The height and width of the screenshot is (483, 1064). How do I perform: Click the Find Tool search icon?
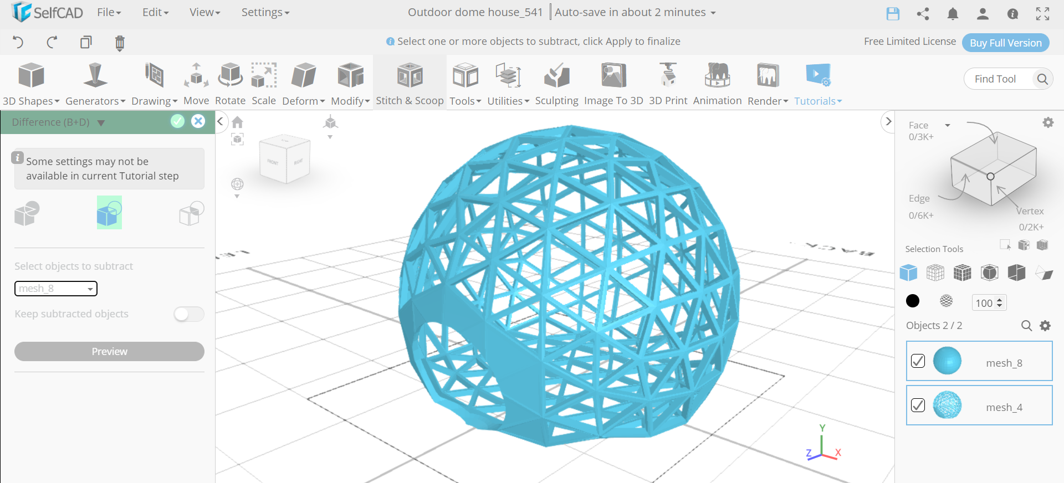pos(1042,79)
